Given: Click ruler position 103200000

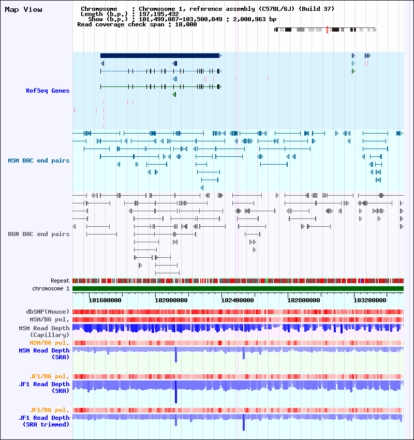Looking at the screenshot, I should point(369,300).
